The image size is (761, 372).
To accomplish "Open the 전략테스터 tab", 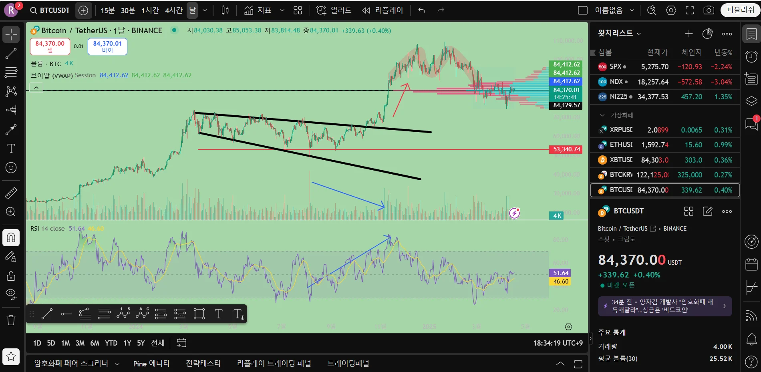I will (x=203, y=364).
